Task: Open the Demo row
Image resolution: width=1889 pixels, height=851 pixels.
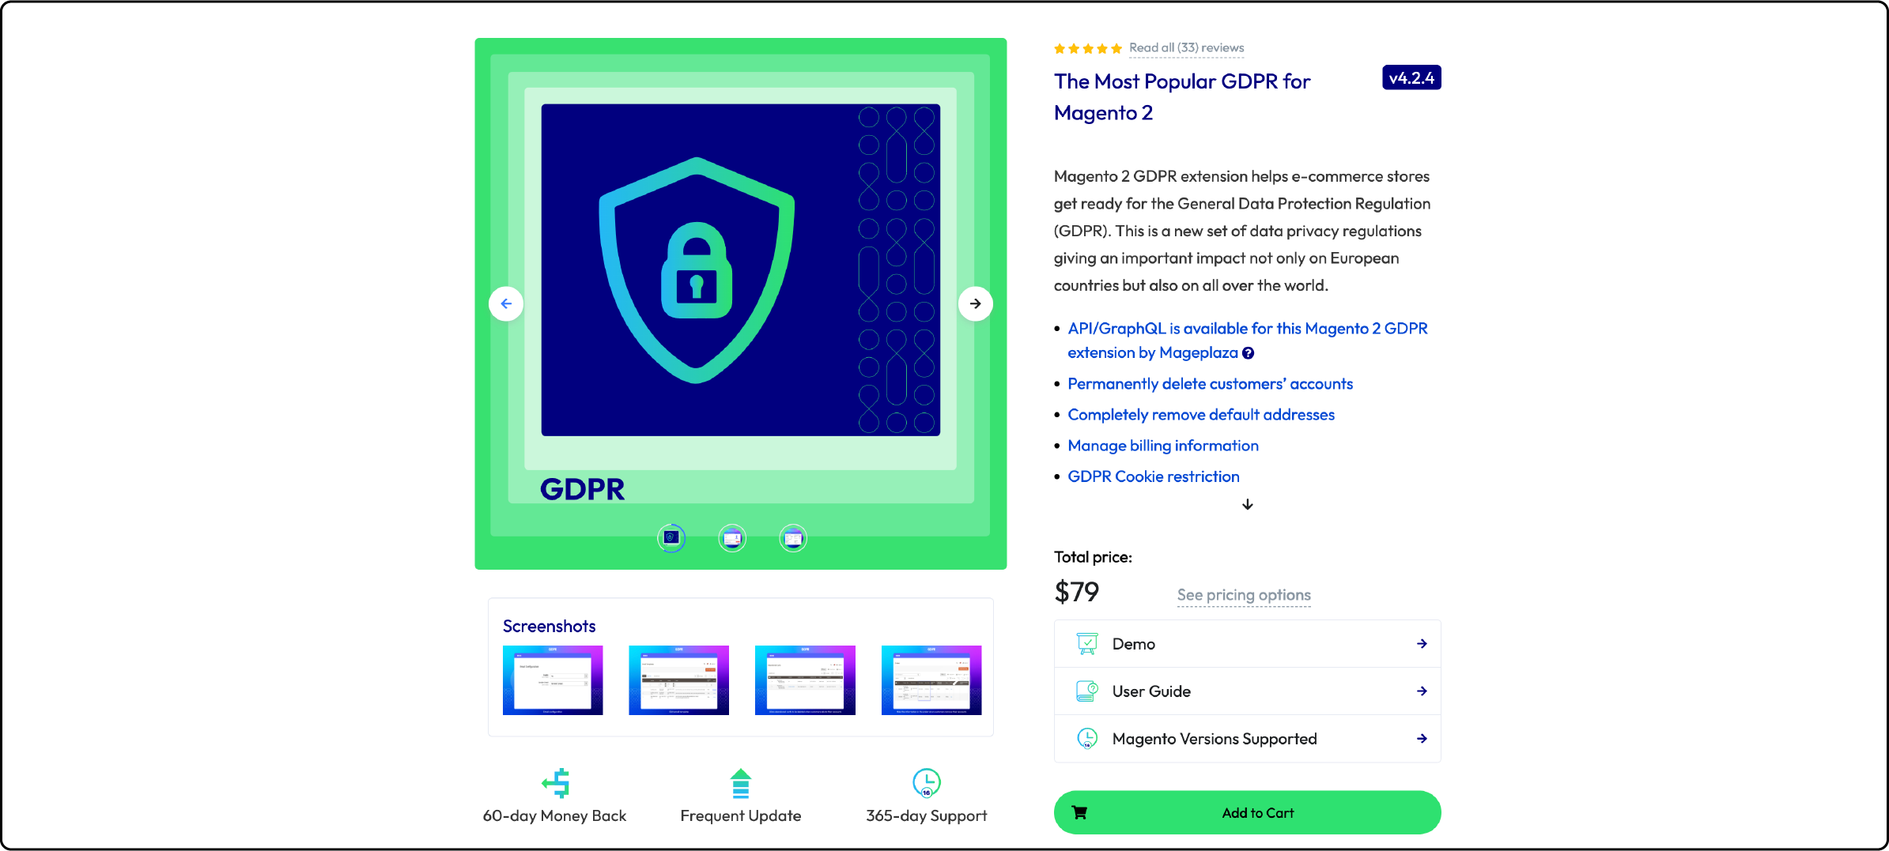Action: [1247, 644]
